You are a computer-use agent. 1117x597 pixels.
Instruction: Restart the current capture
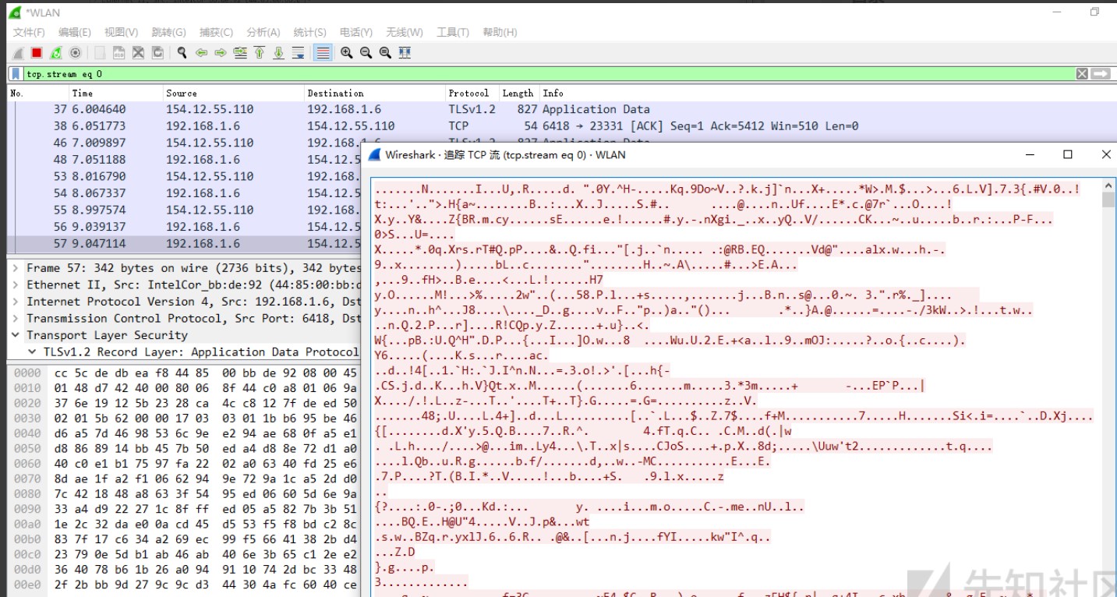[56, 52]
